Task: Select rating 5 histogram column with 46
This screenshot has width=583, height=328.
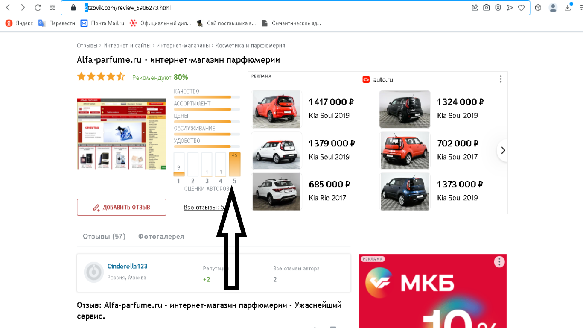Action: pos(235,164)
